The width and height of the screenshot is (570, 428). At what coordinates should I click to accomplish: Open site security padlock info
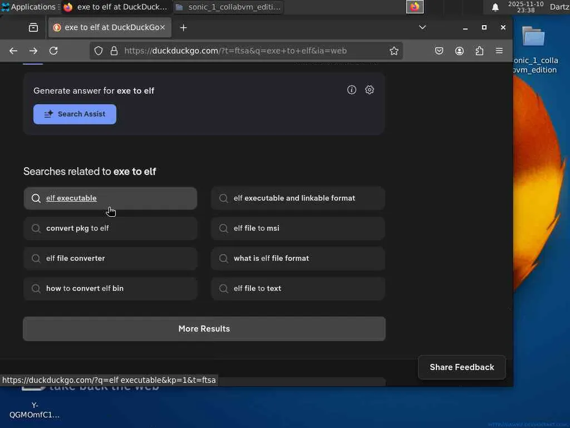tap(114, 51)
